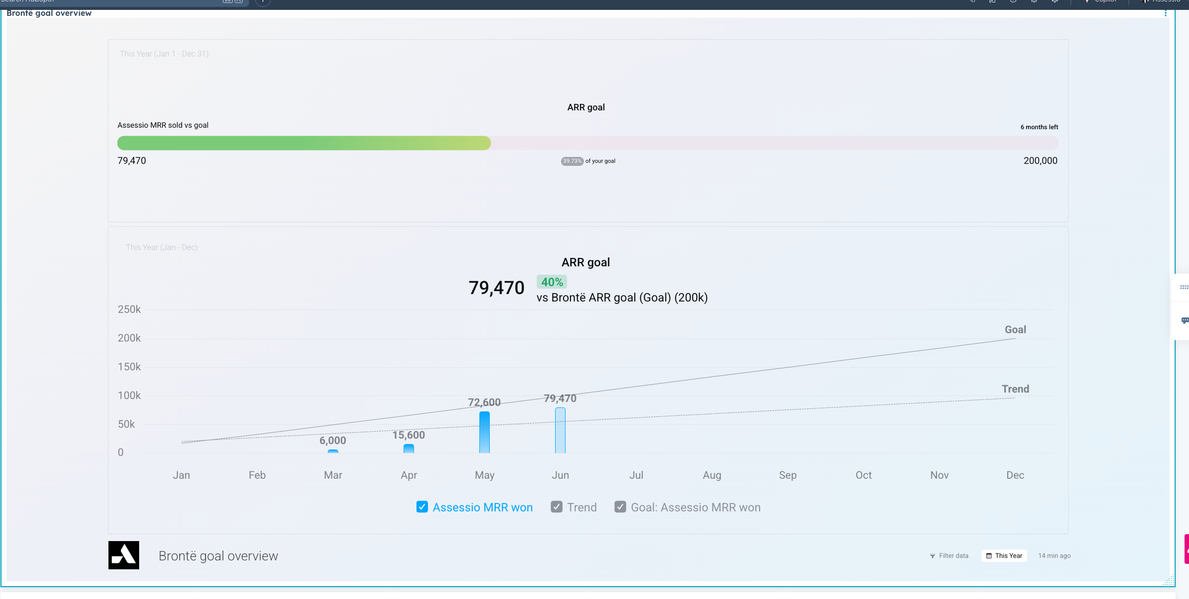Click the Bronté goal overview report title
Screen dimensions: 1189x599
(x=49, y=13)
